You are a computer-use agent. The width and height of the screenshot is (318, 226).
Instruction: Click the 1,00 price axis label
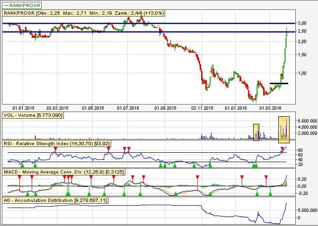(x=301, y=73)
